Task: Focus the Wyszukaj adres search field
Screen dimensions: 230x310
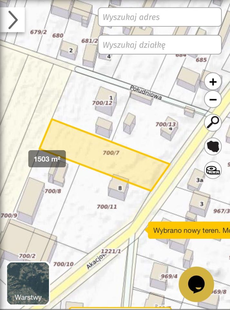Action: [x=160, y=17]
